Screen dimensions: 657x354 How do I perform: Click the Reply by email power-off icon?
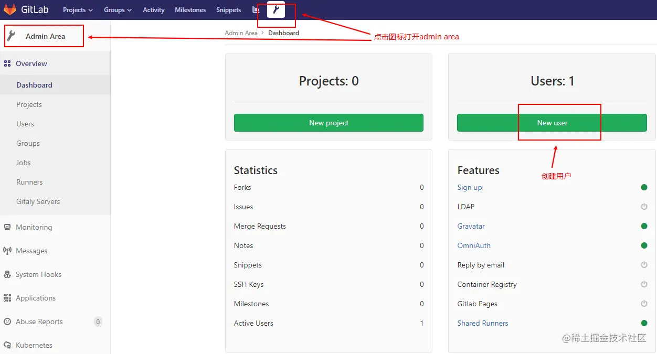[x=644, y=265]
